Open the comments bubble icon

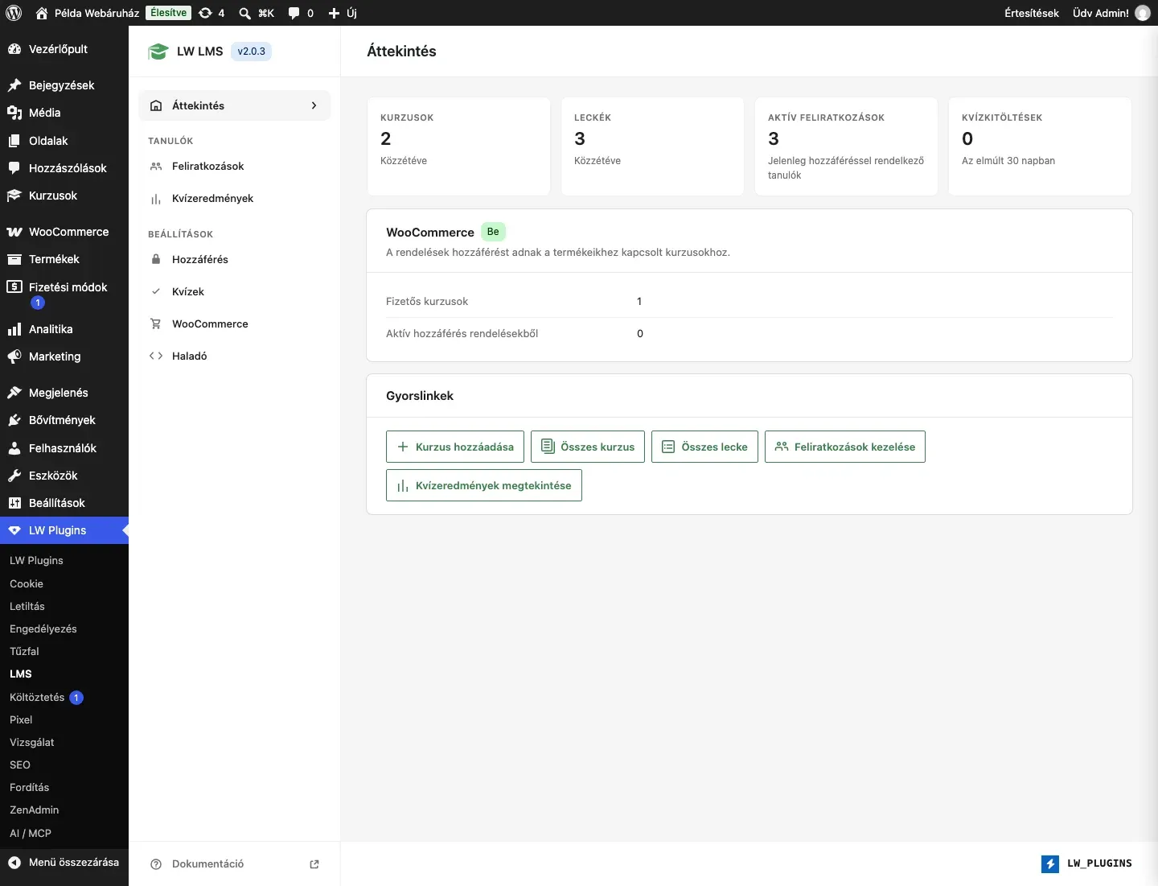(294, 13)
